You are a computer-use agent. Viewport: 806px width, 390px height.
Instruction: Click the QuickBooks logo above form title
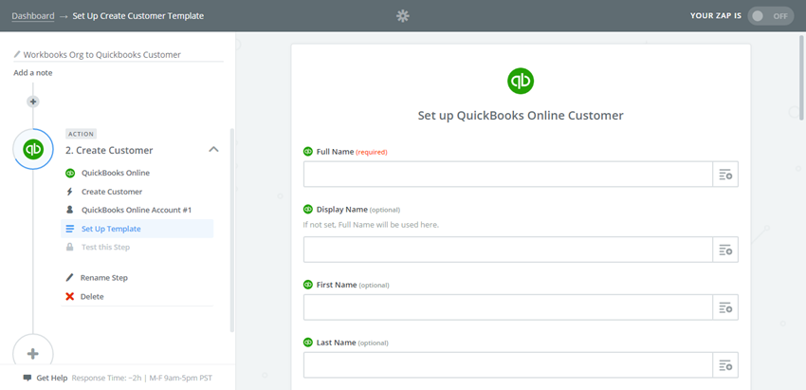(521, 81)
